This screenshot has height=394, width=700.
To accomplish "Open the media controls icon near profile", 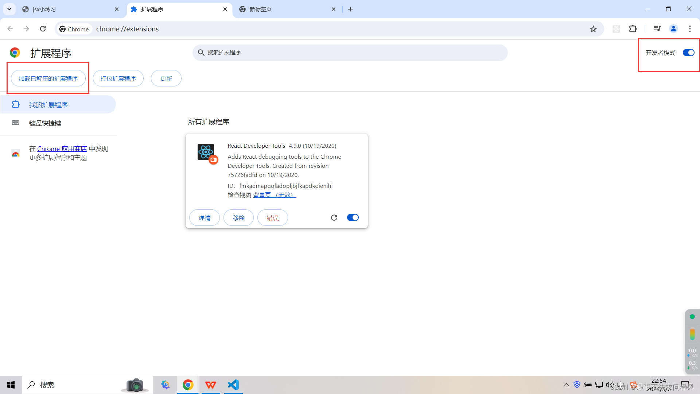I will (657, 29).
